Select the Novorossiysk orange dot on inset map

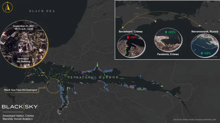click(200, 25)
